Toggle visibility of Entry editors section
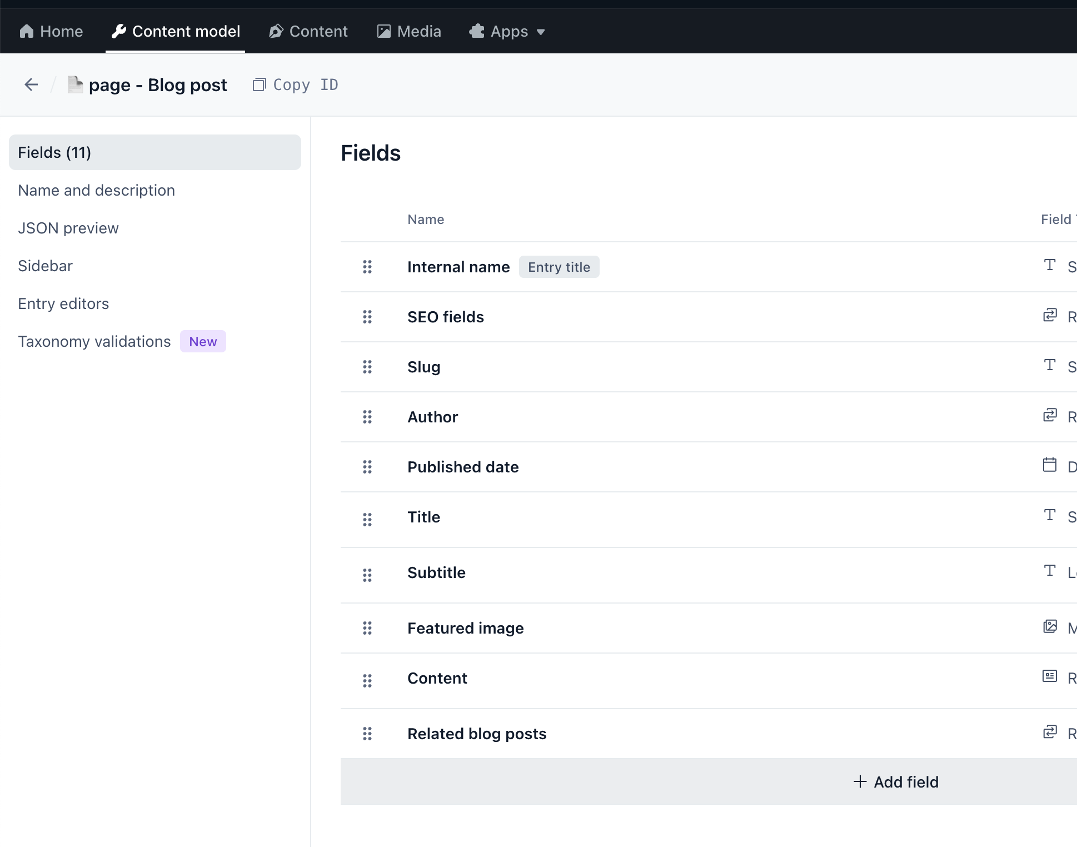 63,303
